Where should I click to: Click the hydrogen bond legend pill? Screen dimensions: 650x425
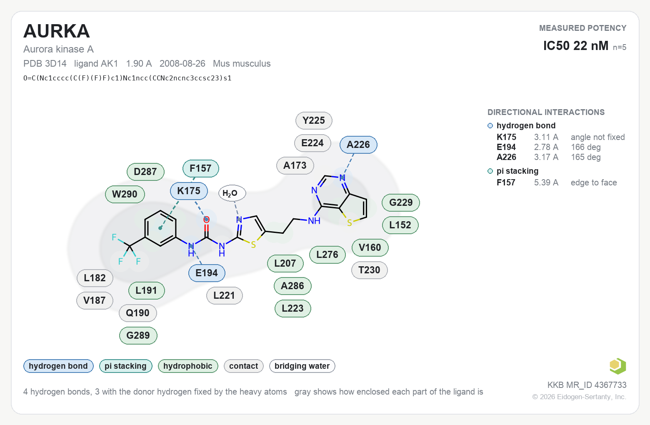pyautogui.click(x=58, y=366)
